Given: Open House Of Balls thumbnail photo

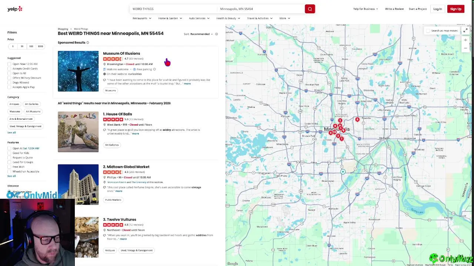Looking at the screenshot, I should click(78, 132).
